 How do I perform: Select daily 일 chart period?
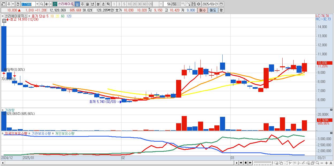[77, 4]
